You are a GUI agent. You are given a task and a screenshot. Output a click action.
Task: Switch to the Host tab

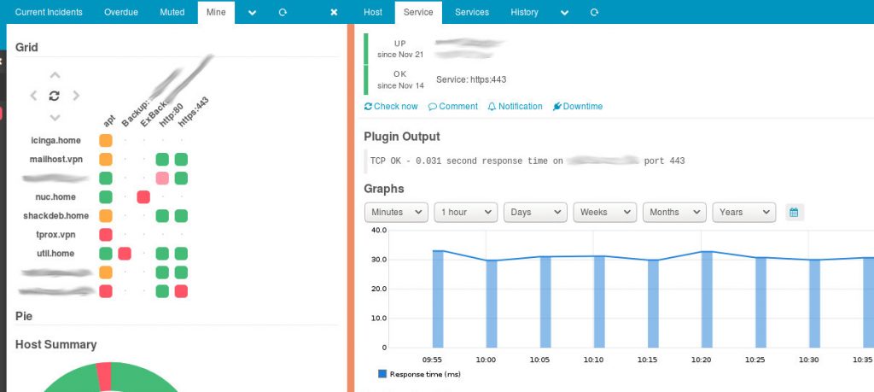tap(373, 12)
